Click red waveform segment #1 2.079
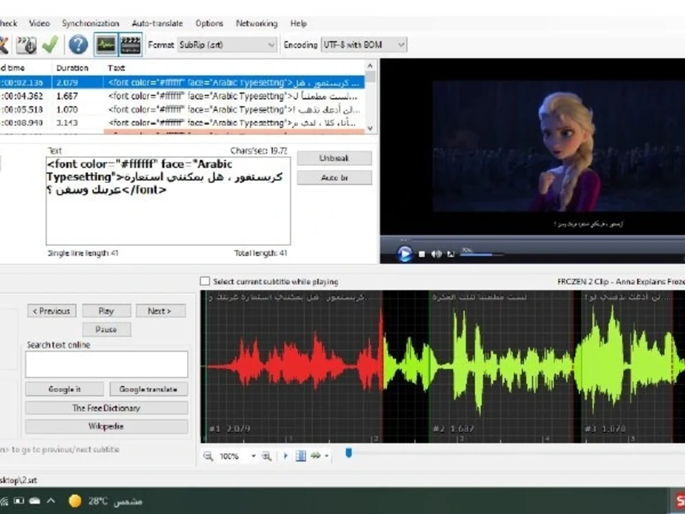Viewport: 685px width, 514px height. click(295, 366)
